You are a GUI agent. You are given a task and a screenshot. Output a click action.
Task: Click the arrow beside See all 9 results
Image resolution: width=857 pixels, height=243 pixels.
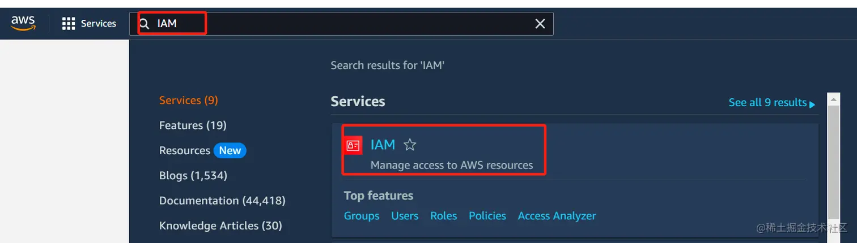point(812,104)
